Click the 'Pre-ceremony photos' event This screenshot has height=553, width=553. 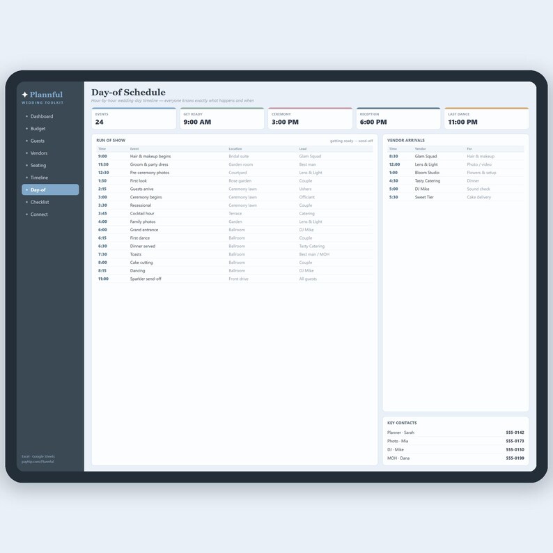tap(235, 173)
